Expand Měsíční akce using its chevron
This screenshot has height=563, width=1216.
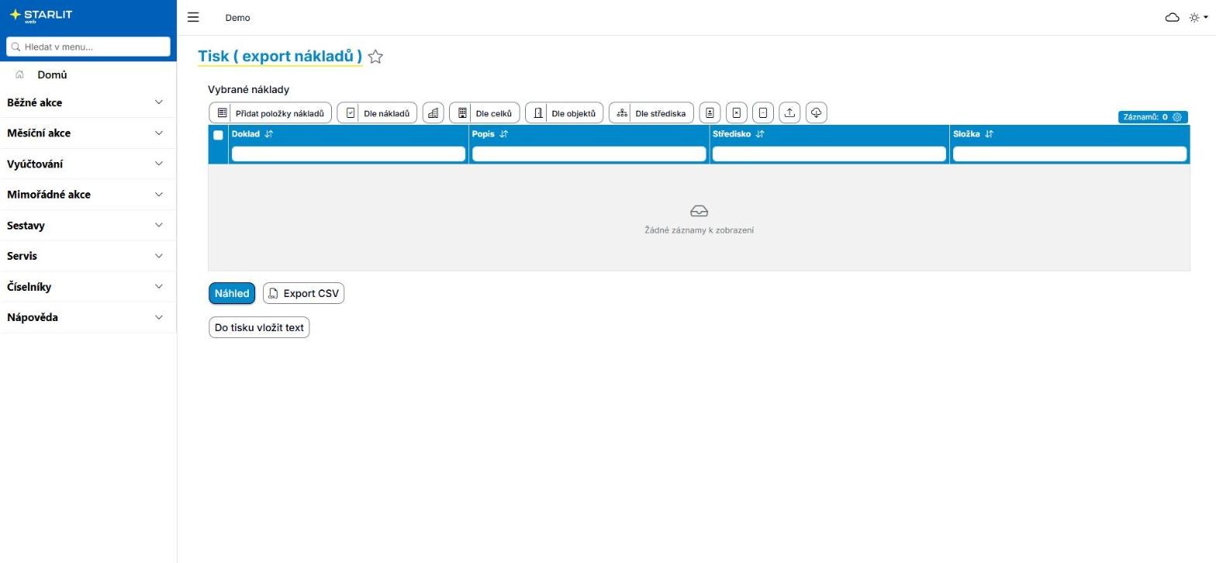(x=159, y=133)
